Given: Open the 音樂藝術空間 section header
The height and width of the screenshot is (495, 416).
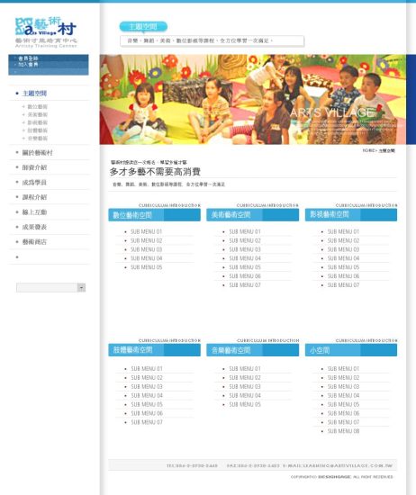Looking at the screenshot, I should click(x=253, y=350).
